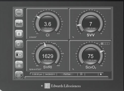
Task: Open the zero and waveform icon
Action: [19, 65]
